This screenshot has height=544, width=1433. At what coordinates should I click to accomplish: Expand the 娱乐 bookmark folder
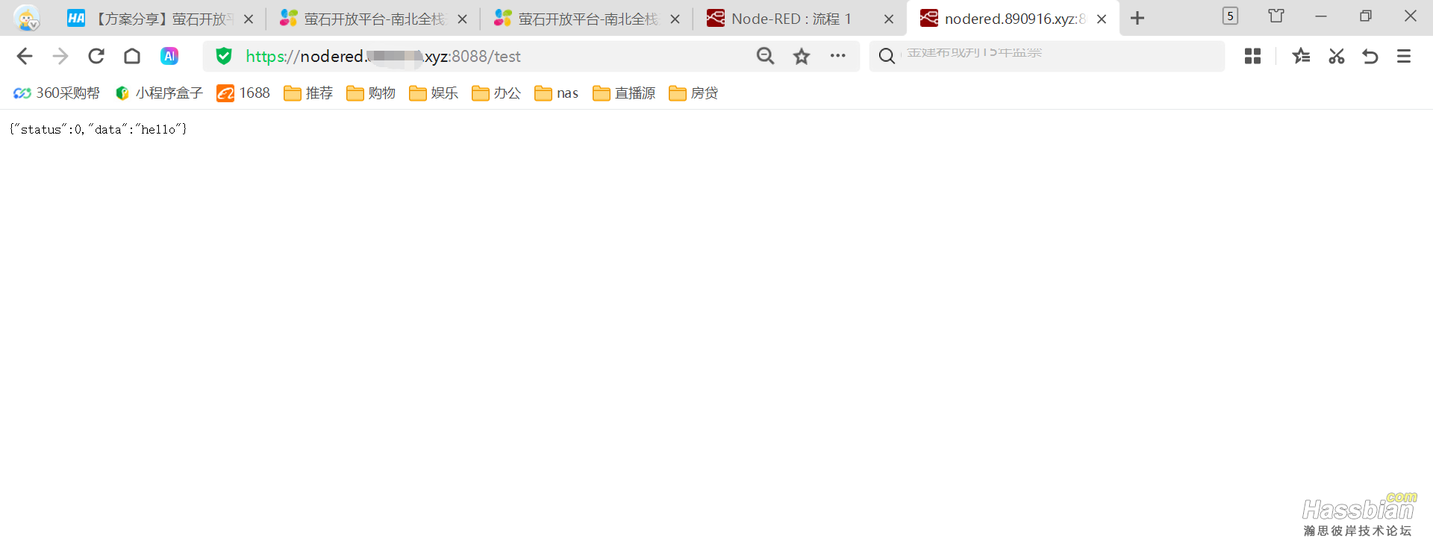[x=434, y=93]
